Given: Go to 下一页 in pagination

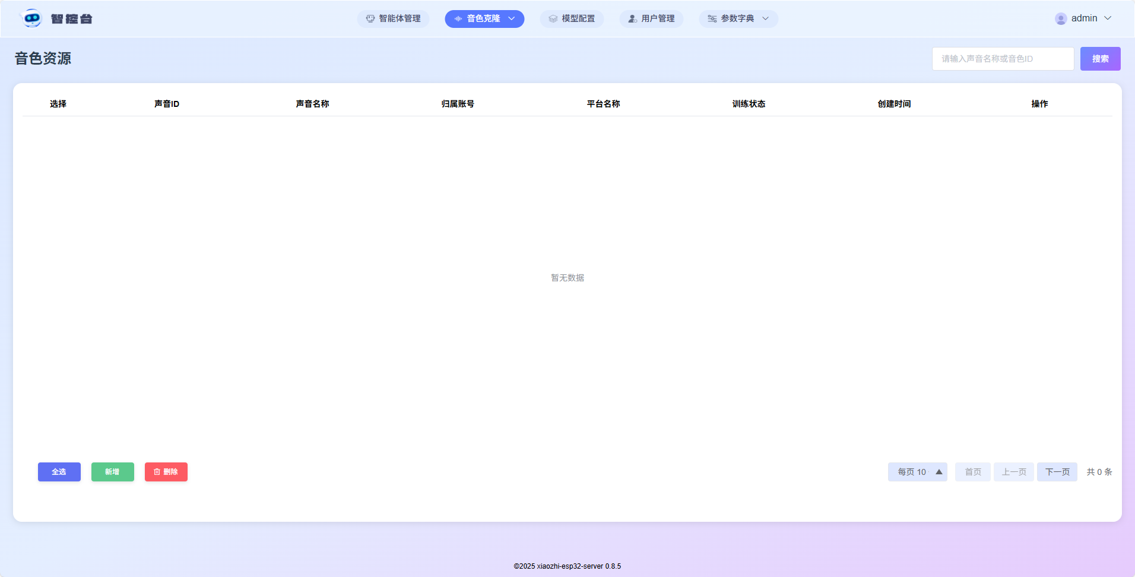Looking at the screenshot, I should (x=1057, y=472).
